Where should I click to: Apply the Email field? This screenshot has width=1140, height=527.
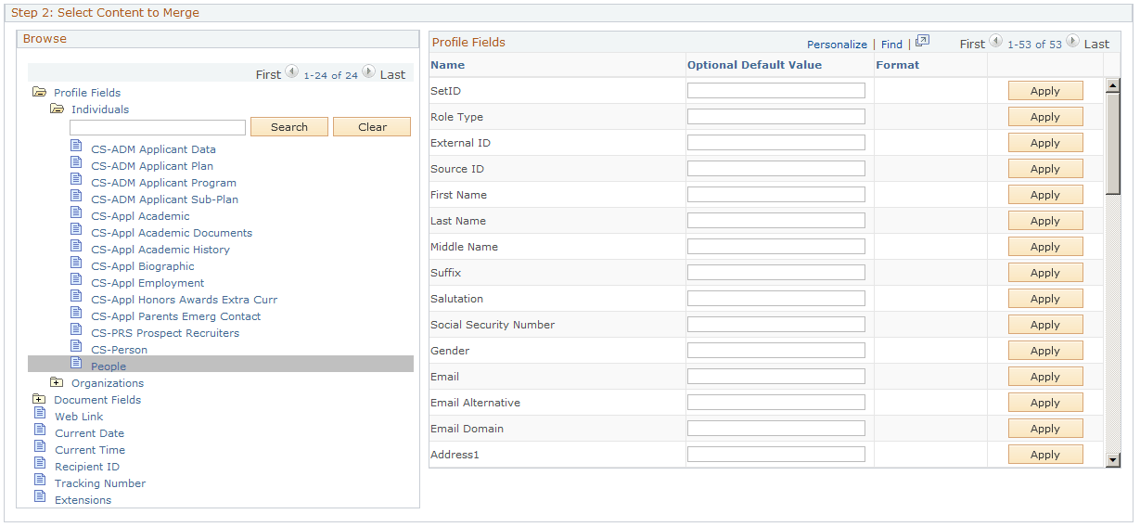[1045, 377]
